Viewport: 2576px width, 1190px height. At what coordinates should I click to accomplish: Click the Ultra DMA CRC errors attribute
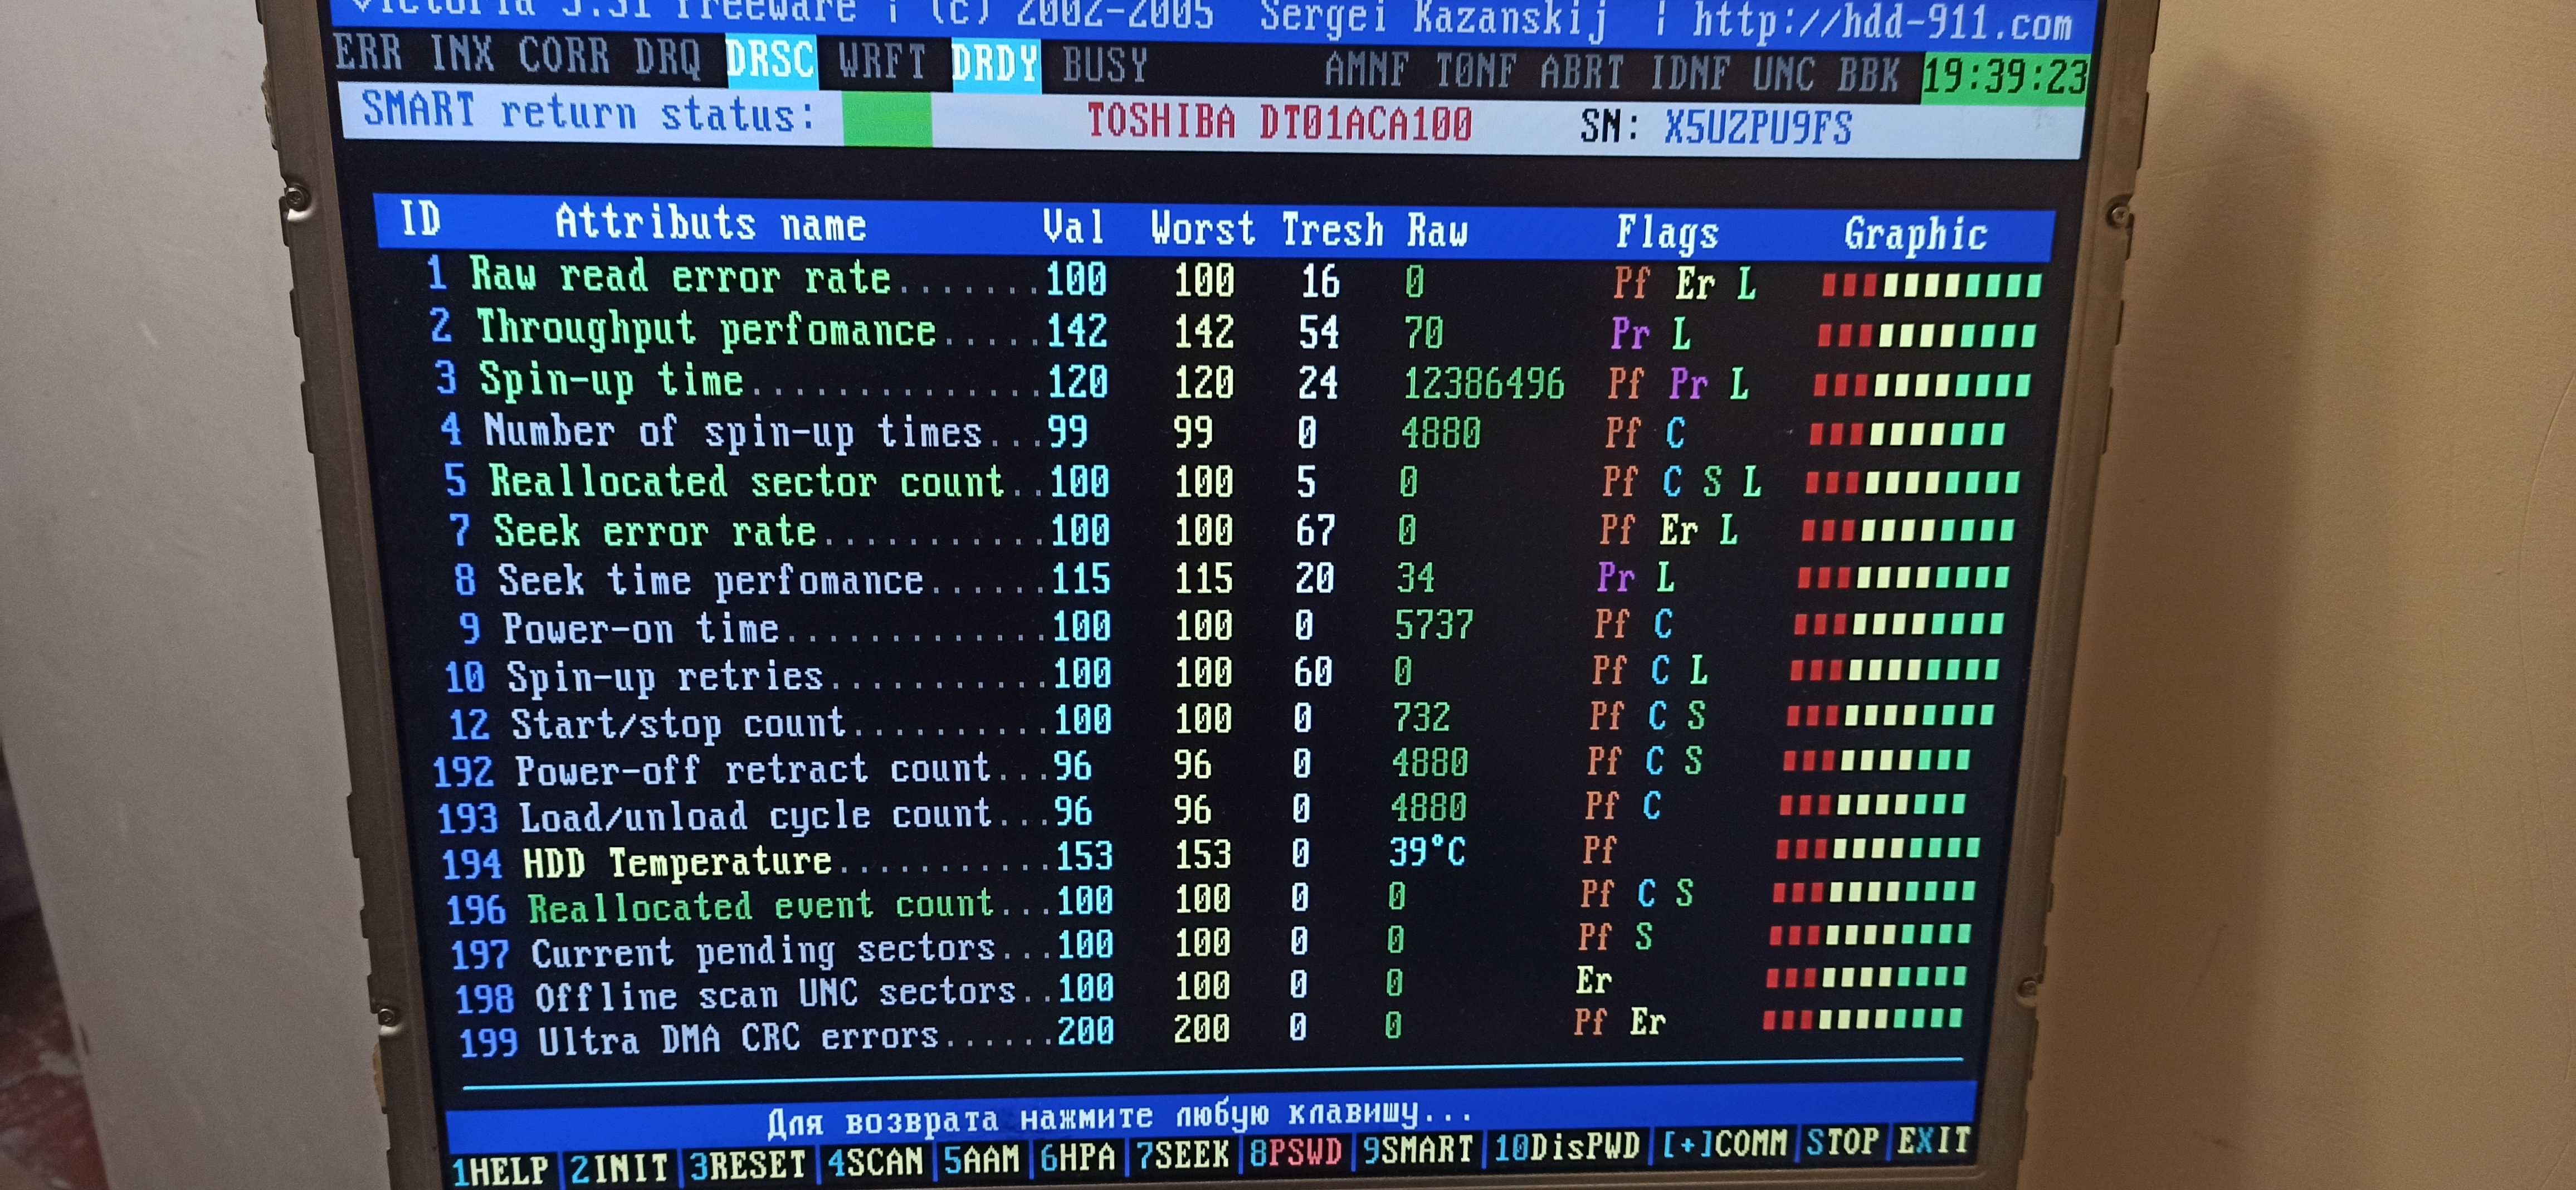pyautogui.click(x=739, y=1039)
